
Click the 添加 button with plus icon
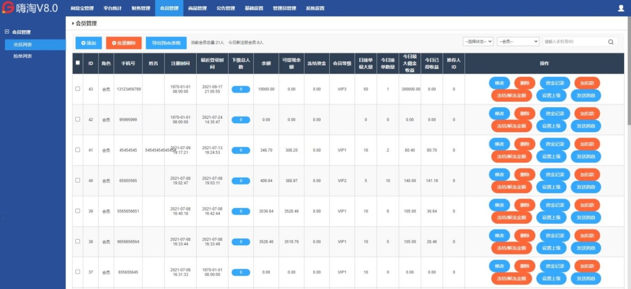point(88,43)
